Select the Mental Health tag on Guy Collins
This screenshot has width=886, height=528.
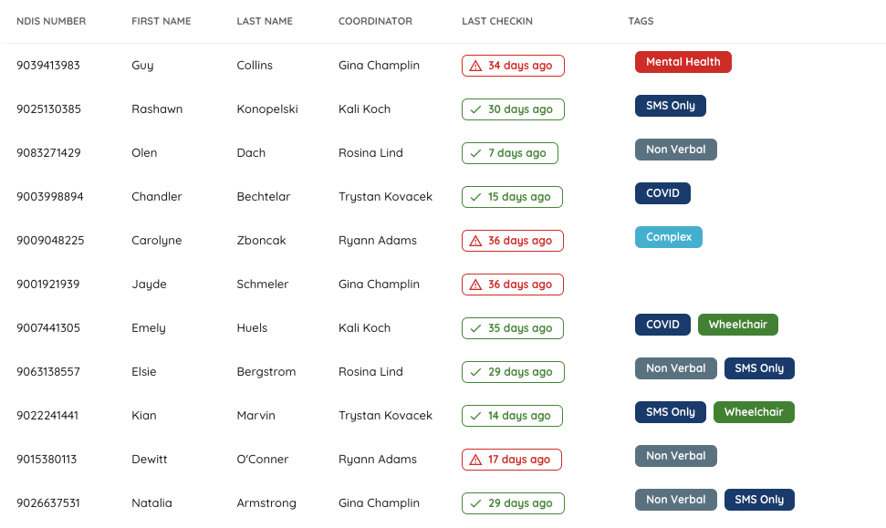pos(683,62)
